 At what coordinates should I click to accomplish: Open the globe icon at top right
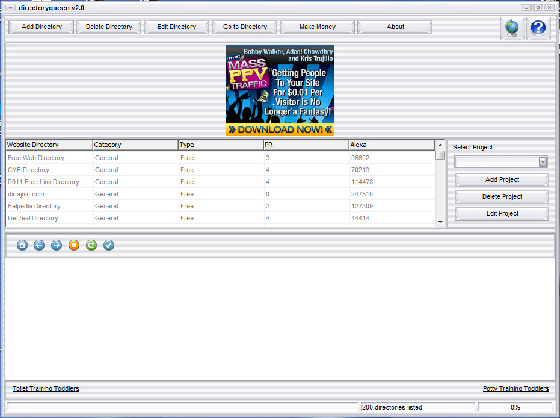point(512,28)
